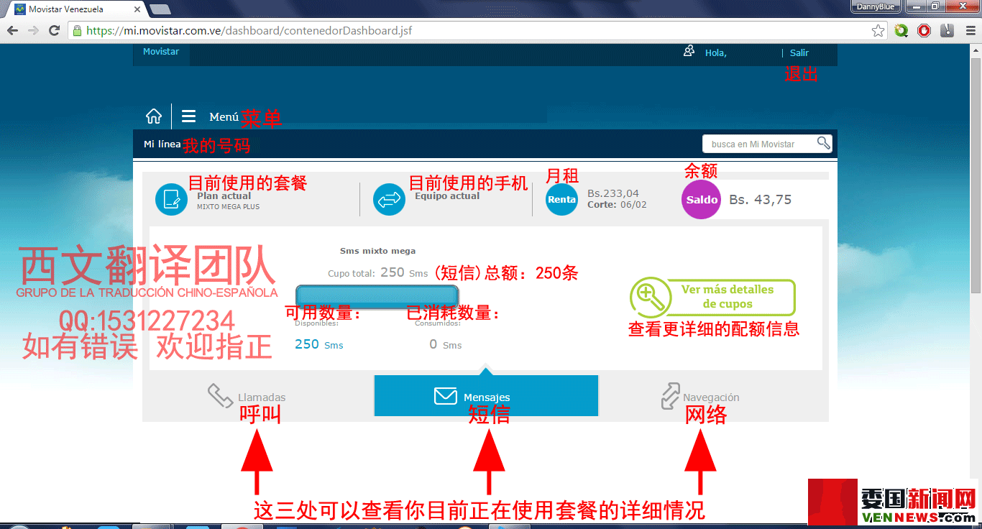Image resolution: width=982 pixels, height=529 pixels.
Task: Click the Salir logout link
Action: pos(799,52)
